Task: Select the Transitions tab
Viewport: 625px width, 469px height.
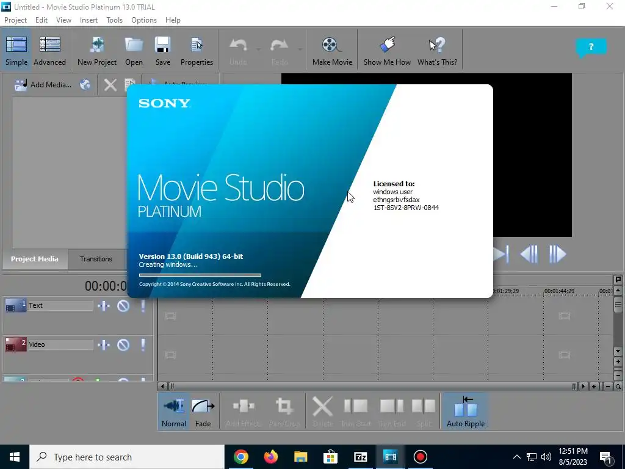Action: click(x=96, y=259)
